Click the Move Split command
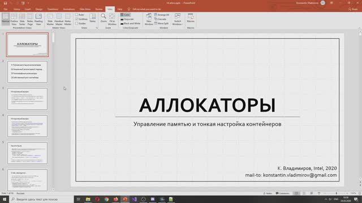This screenshot has width=362, height=203. (161, 24)
